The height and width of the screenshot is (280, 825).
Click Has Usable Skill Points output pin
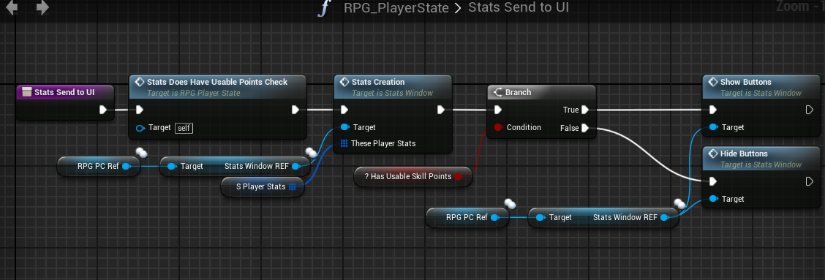[x=458, y=176]
